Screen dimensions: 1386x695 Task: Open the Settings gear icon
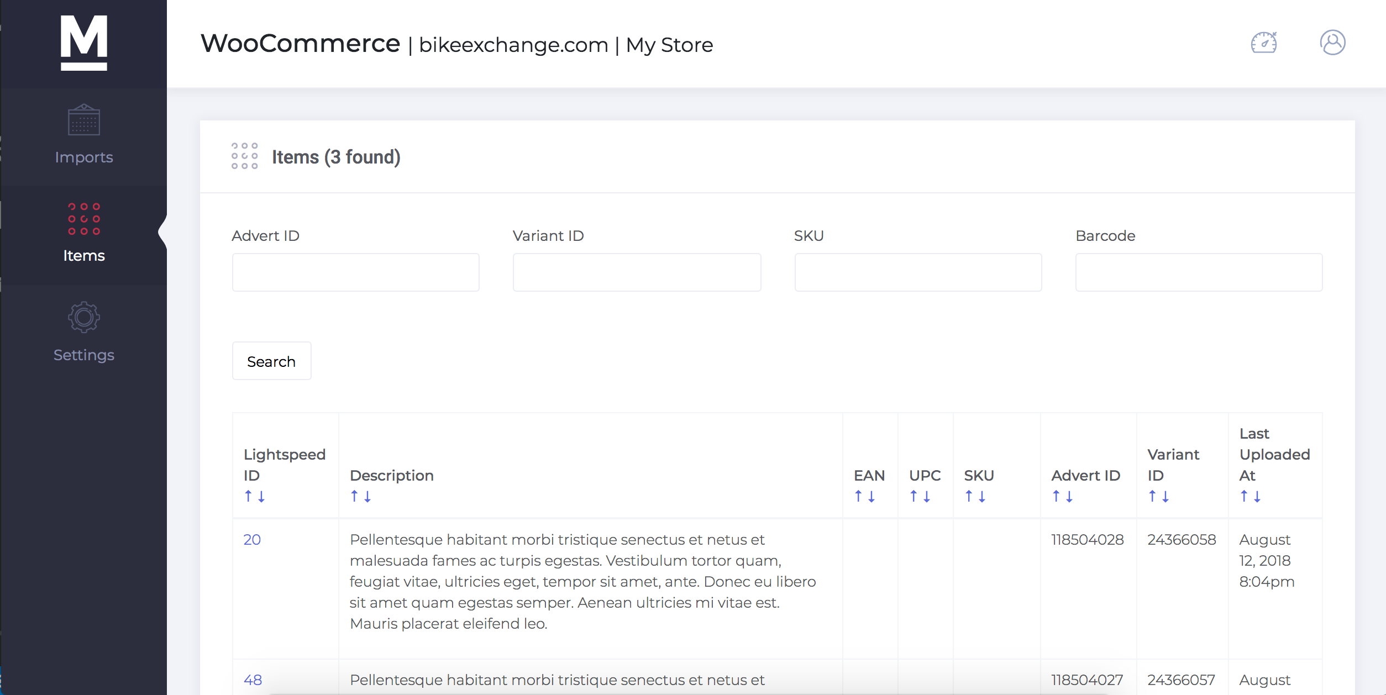coord(84,317)
